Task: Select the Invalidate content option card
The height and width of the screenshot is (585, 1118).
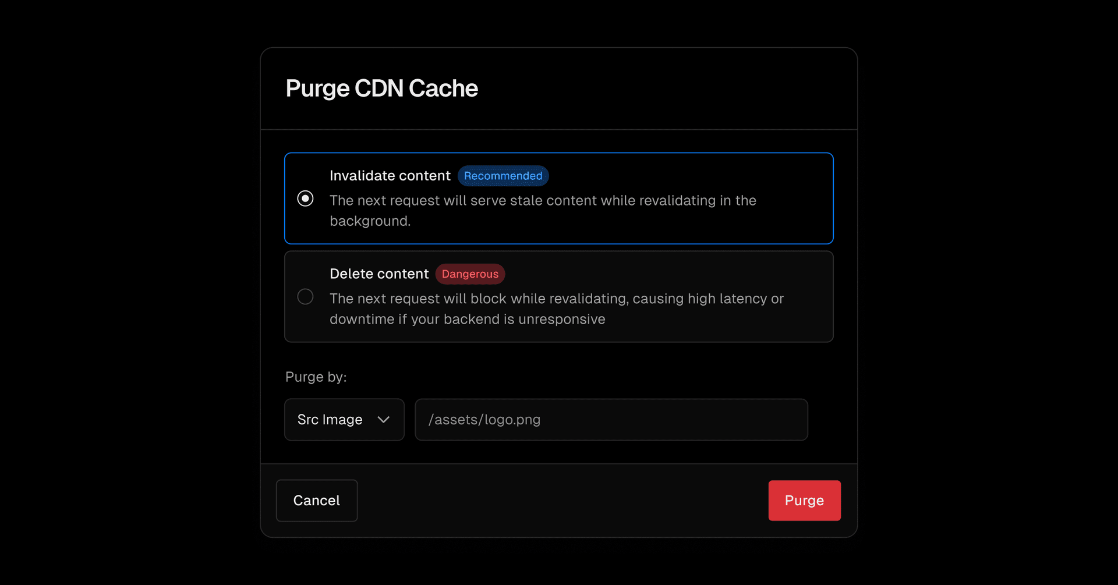Action: (558, 198)
